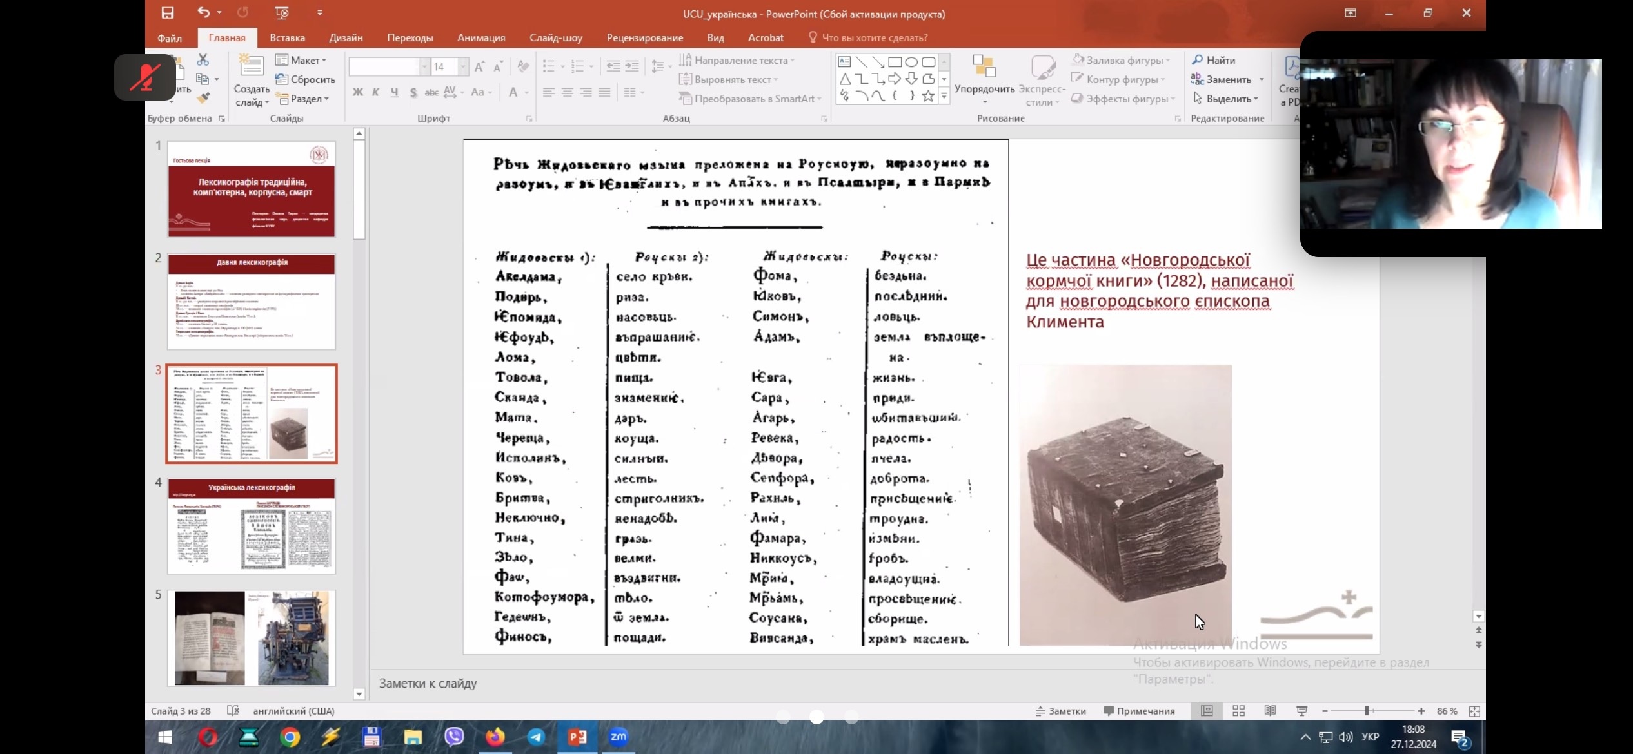Launch Google Chrome from the taskbar
The image size is (1633, 754).
pos(290,737)
